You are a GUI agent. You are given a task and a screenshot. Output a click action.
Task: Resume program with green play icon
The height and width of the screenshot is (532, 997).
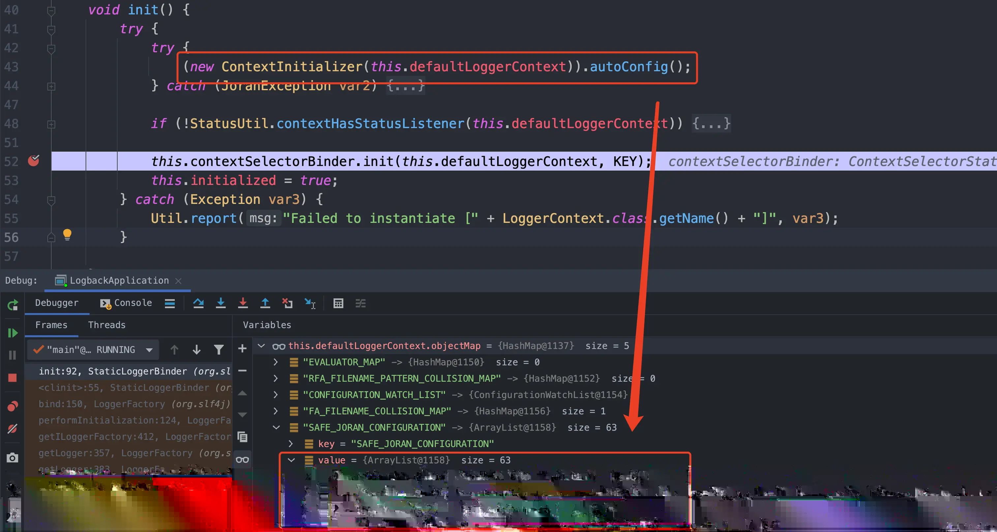(13, 333)
